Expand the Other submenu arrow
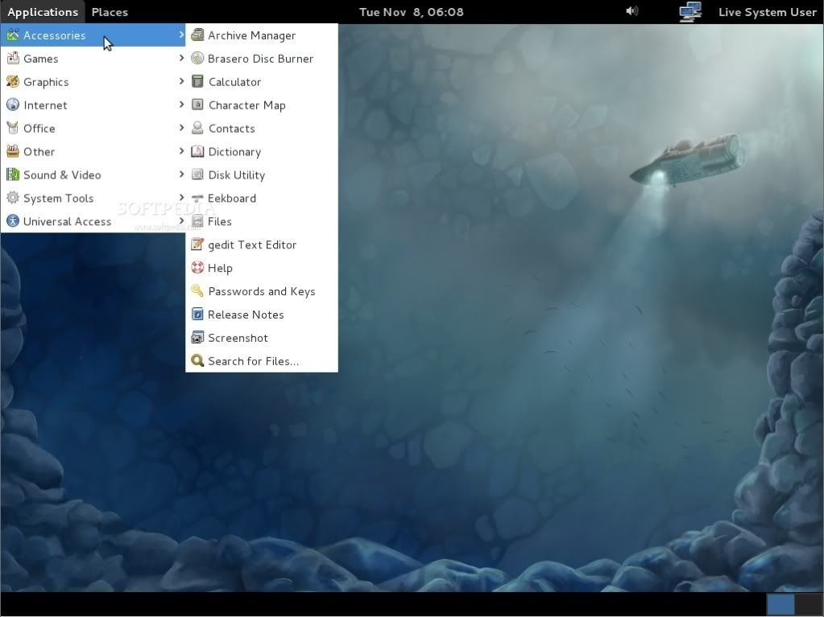This screenshot has height=617, width=824. pyautogui.click(x=181, y=151)
